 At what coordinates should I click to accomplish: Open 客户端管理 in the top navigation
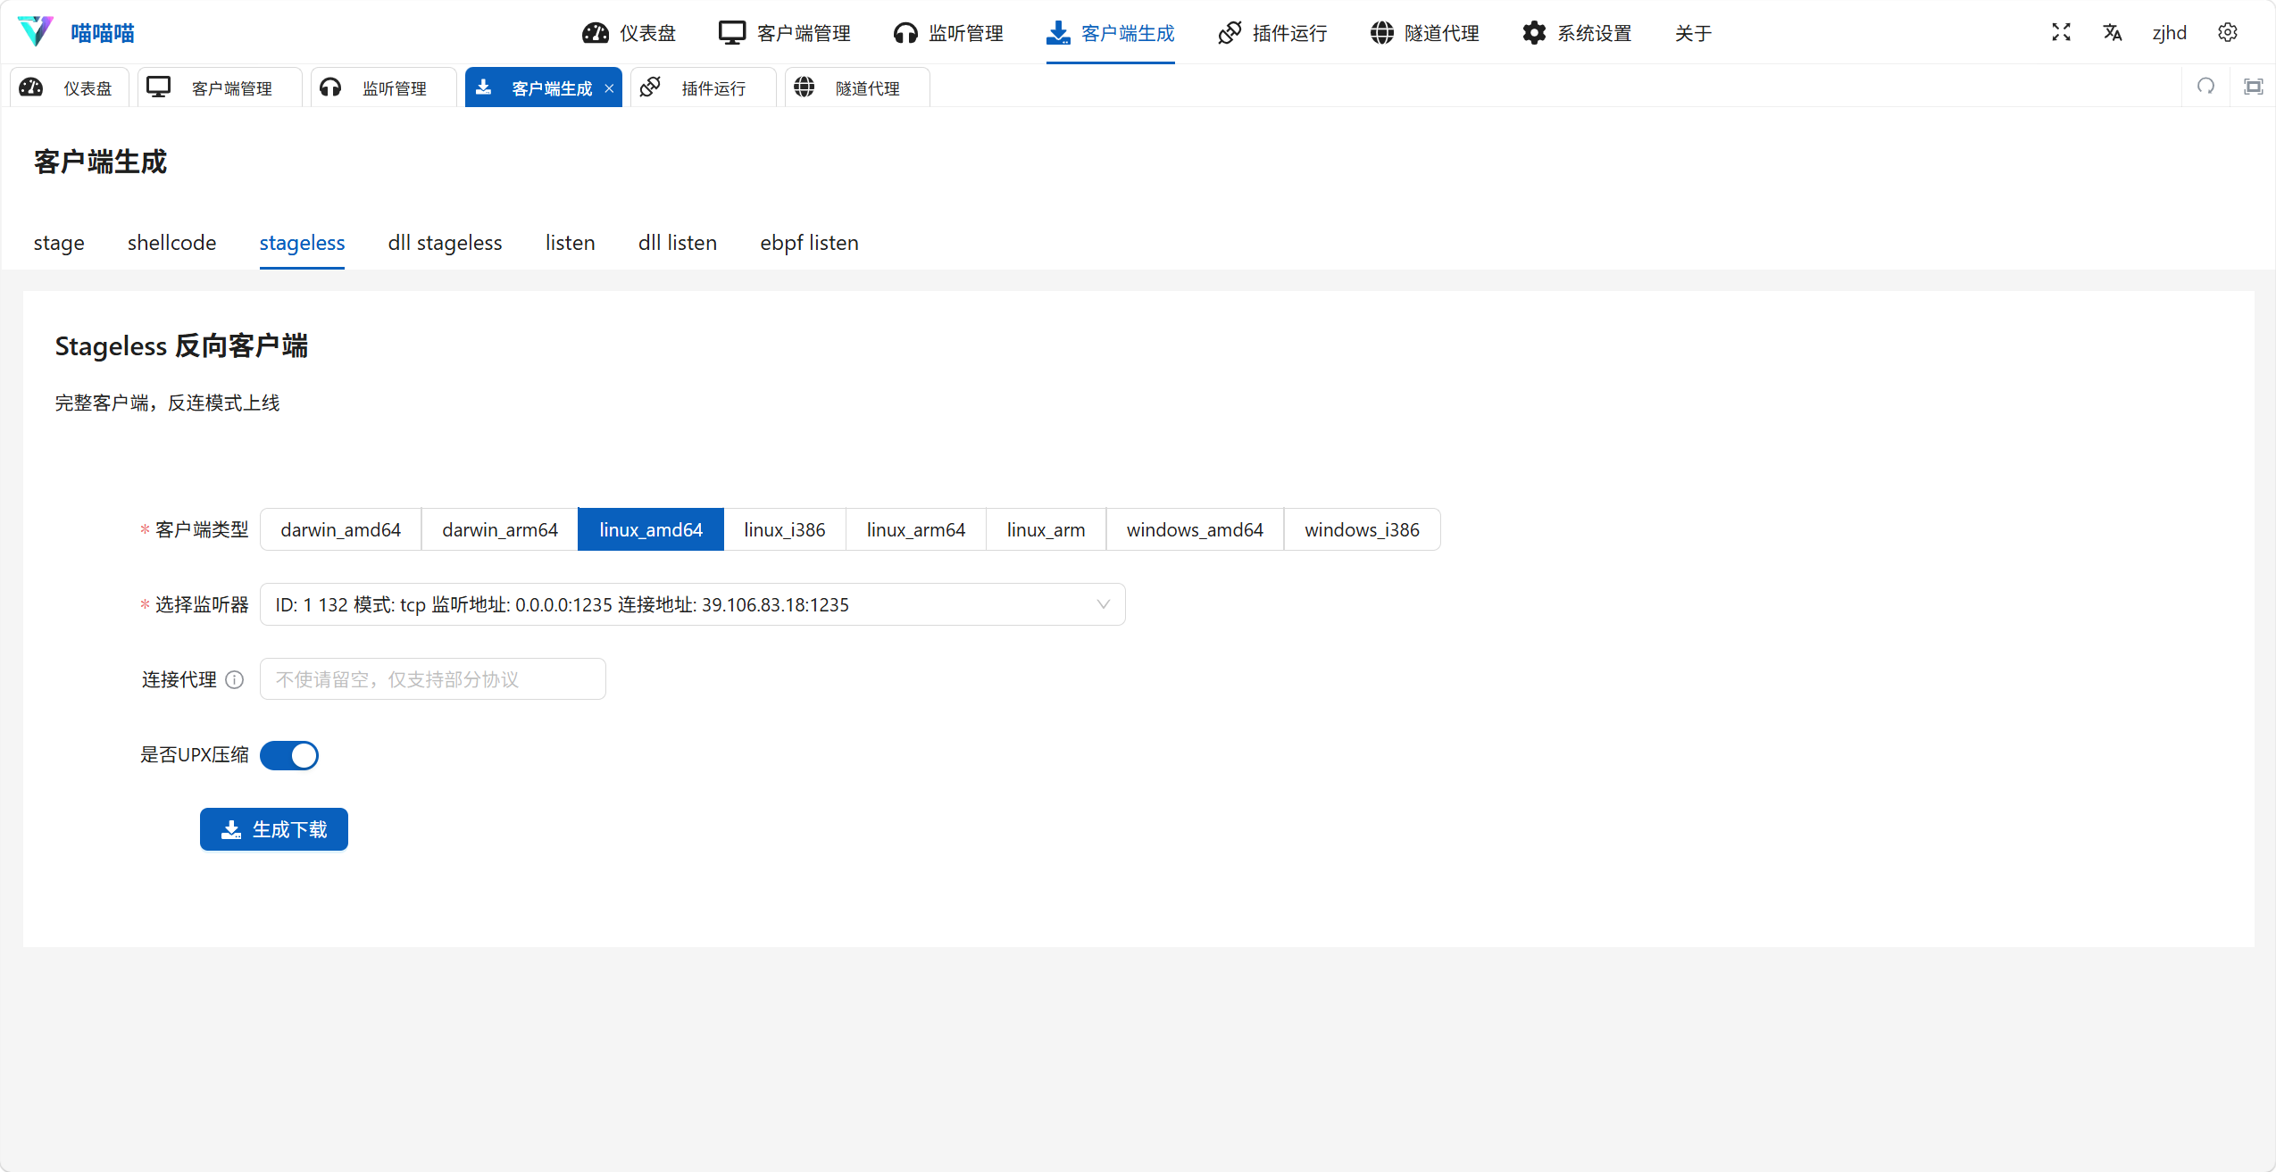(x=784, y=33)
